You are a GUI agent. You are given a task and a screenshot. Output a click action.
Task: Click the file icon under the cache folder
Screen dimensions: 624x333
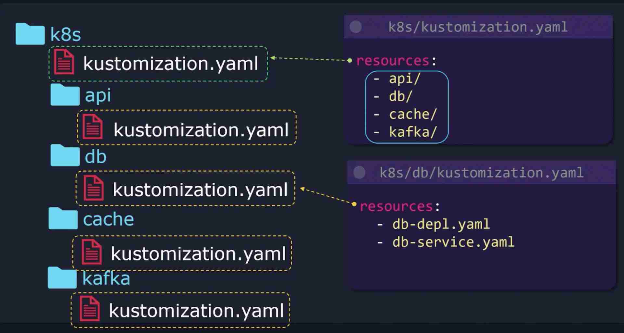tap(92, 252)
